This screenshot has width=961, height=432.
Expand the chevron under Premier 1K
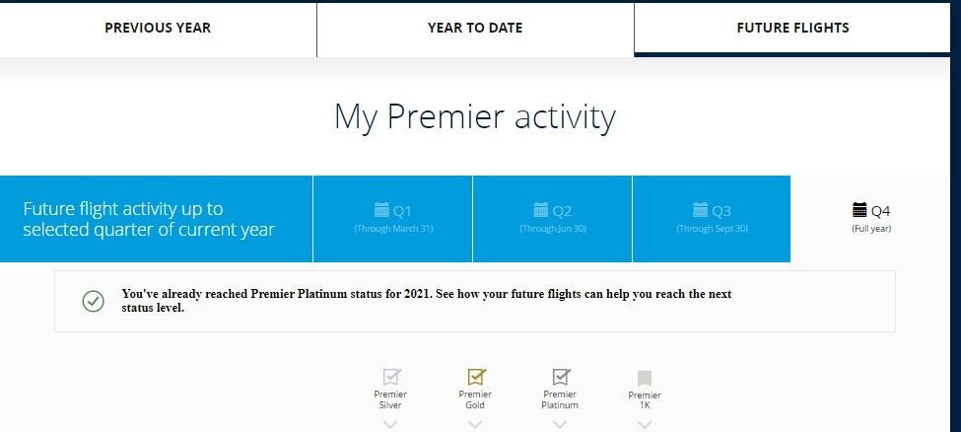click(645, 424)
